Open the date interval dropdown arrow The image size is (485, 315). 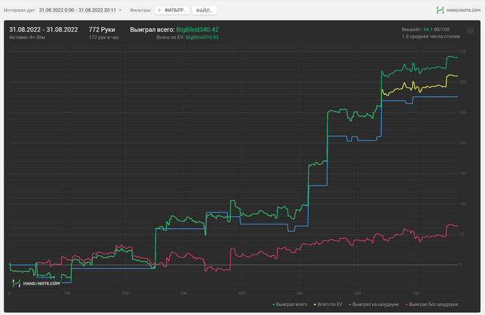(x=121, y=10)
